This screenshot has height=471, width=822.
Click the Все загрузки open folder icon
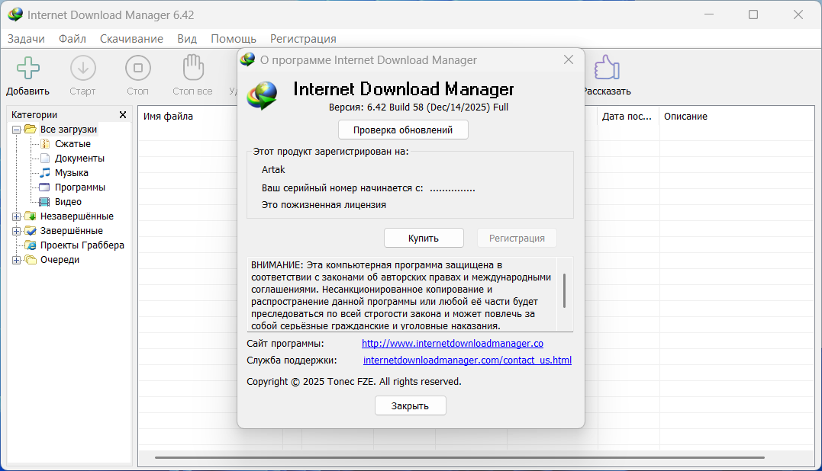coord(31,130)
